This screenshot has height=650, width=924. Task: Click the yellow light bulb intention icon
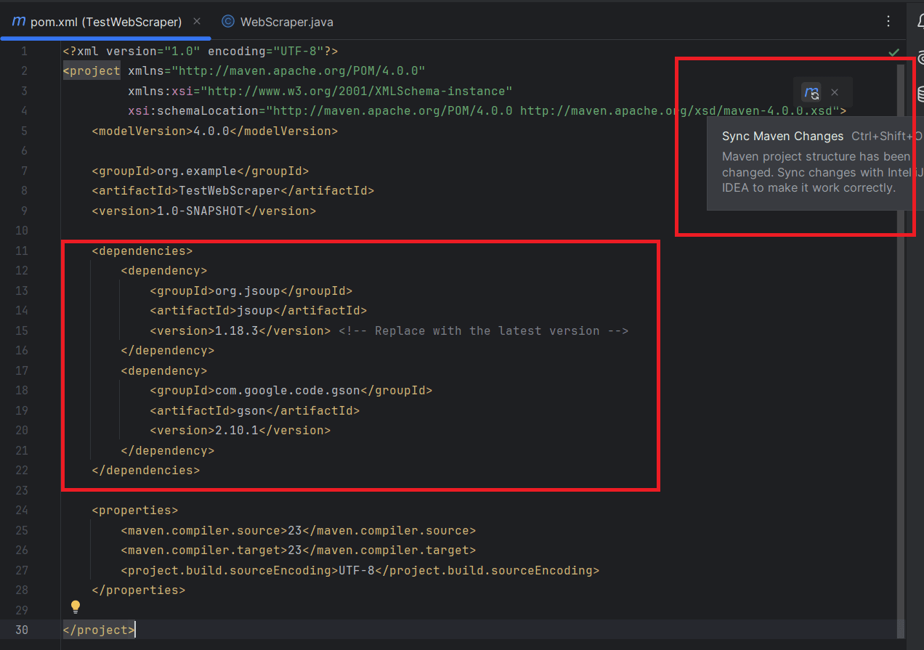[x=75, y=606]
